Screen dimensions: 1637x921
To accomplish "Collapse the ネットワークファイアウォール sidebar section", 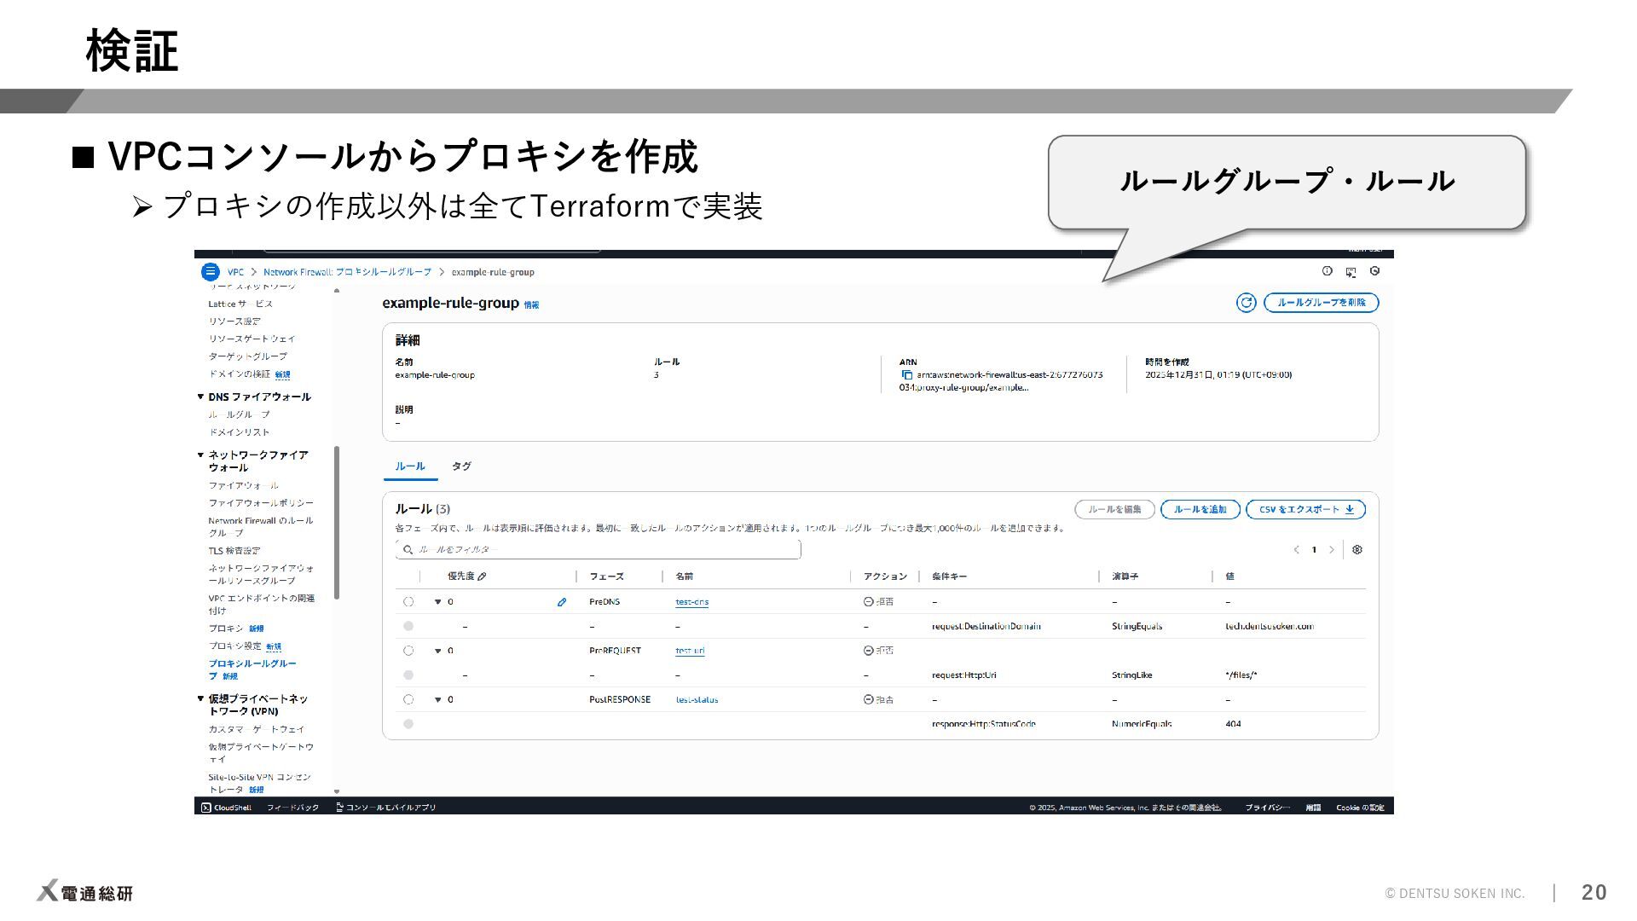I will tap(200, 455).
